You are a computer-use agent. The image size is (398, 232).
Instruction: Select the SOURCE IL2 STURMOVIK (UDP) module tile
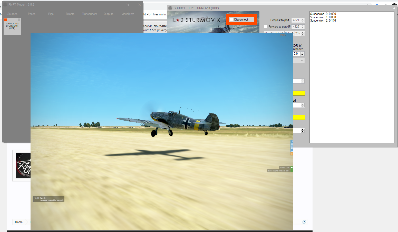tap(12, 26)
